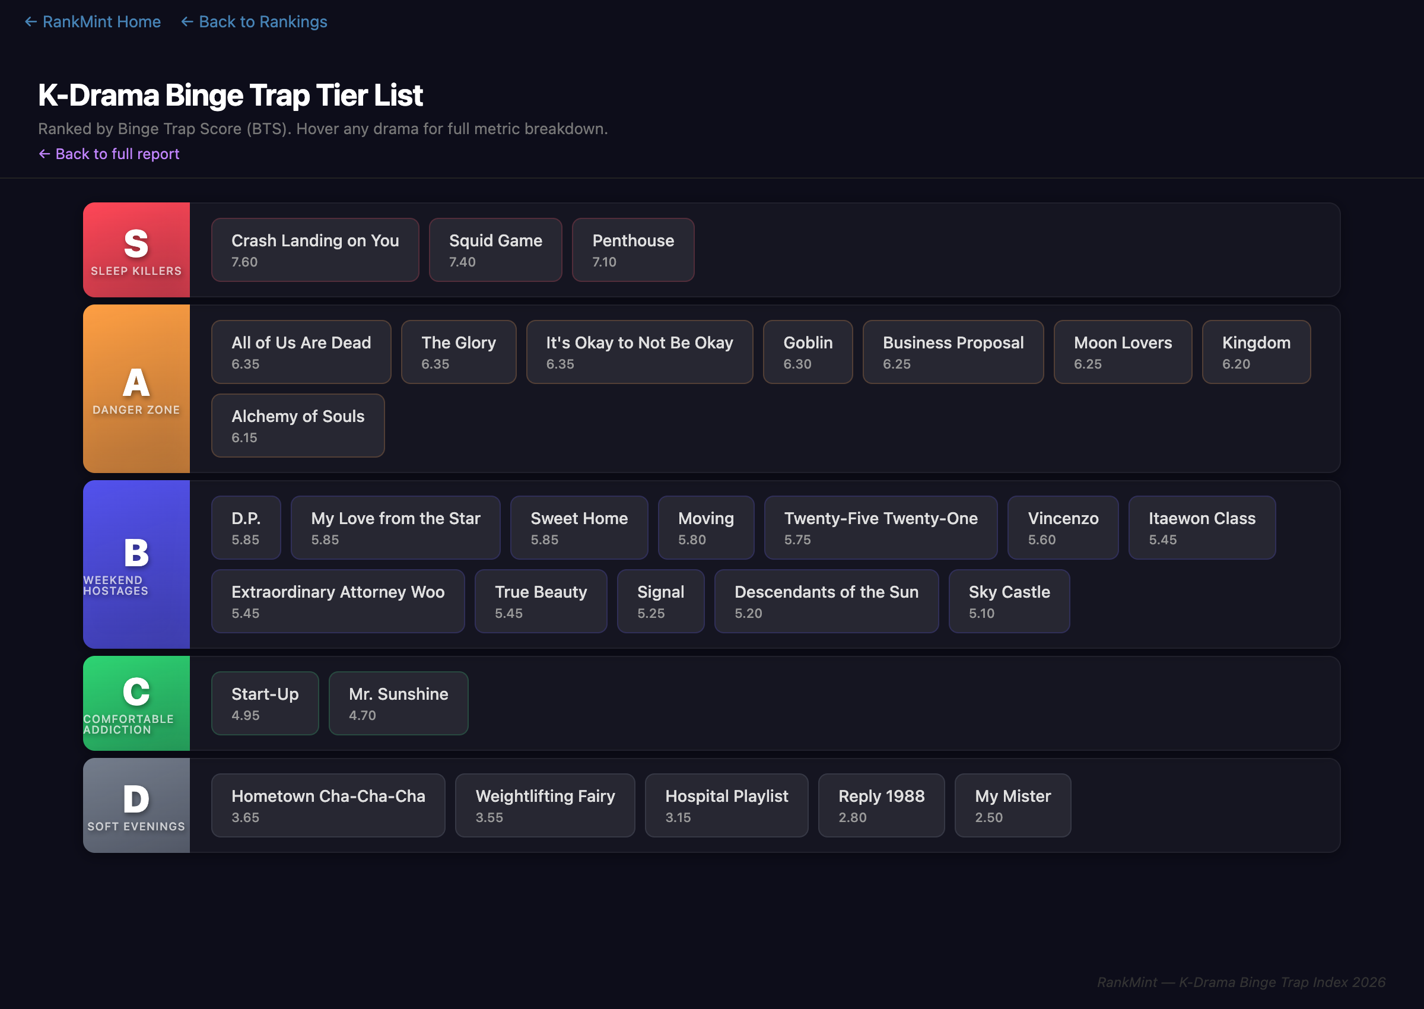This screenshot has width=1424, height=1009.
Task: Go back to Rankings page
Action: 254,22
